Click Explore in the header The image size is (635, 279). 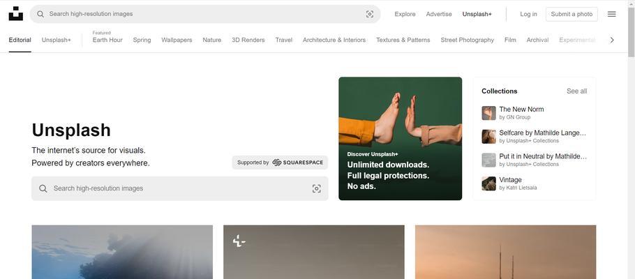pyautogui.click(x=405, y=14)
